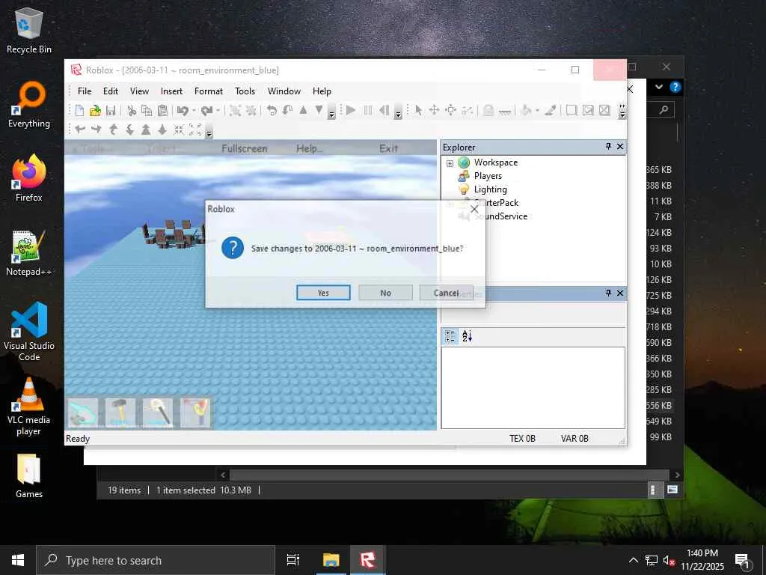The image size is (766, 575).
Task: Click the eyedropper Material tool icon
Action: (551, 111)
